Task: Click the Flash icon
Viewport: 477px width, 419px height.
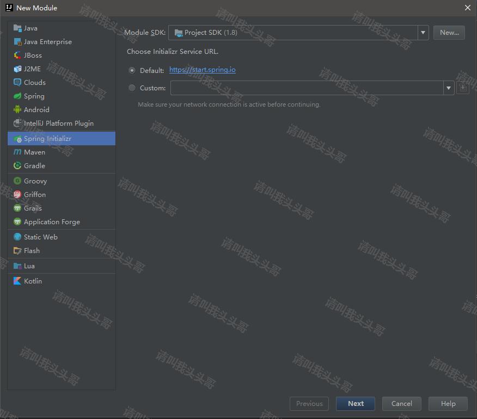Action: [x=17, y=250]
